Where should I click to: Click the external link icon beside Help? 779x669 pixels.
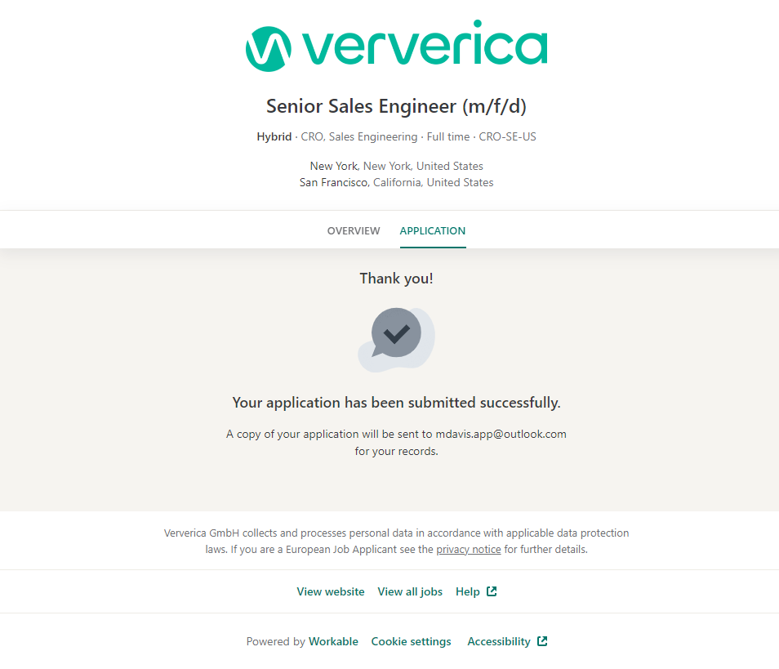point(492,591)
